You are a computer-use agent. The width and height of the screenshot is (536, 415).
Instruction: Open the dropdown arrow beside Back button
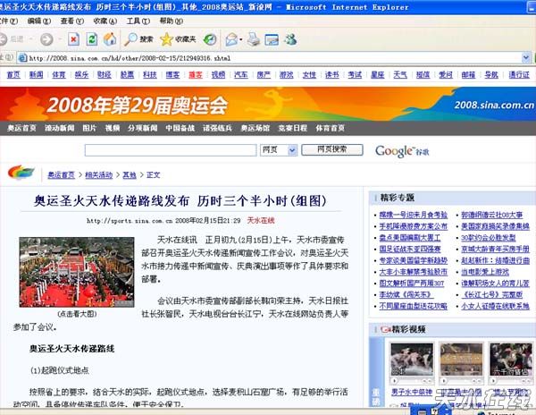click(x=29, y=39)
